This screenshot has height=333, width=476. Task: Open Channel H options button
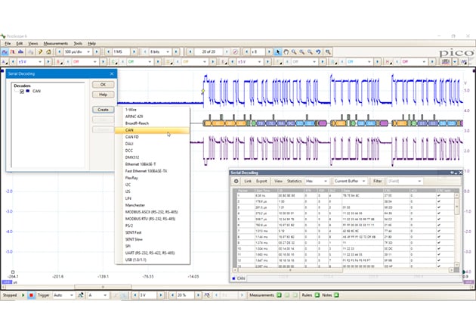coord(388,62)
